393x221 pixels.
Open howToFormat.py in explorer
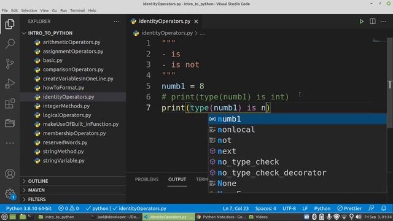click(x=63, y=88)
